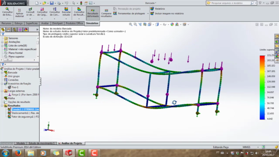Open the Consultor de Estudo tool
The image size is (279, 157).
[7, 12]
